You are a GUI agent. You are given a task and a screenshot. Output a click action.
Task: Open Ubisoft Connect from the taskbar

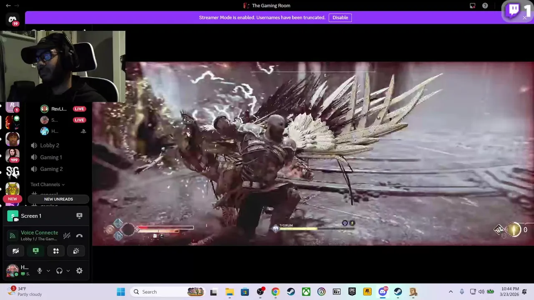pos(321,292)
